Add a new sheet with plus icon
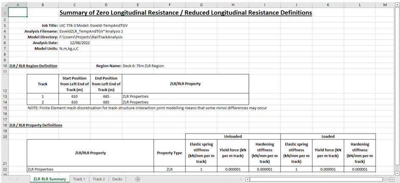Screen dimensions: 400x183 pos(138,179)
